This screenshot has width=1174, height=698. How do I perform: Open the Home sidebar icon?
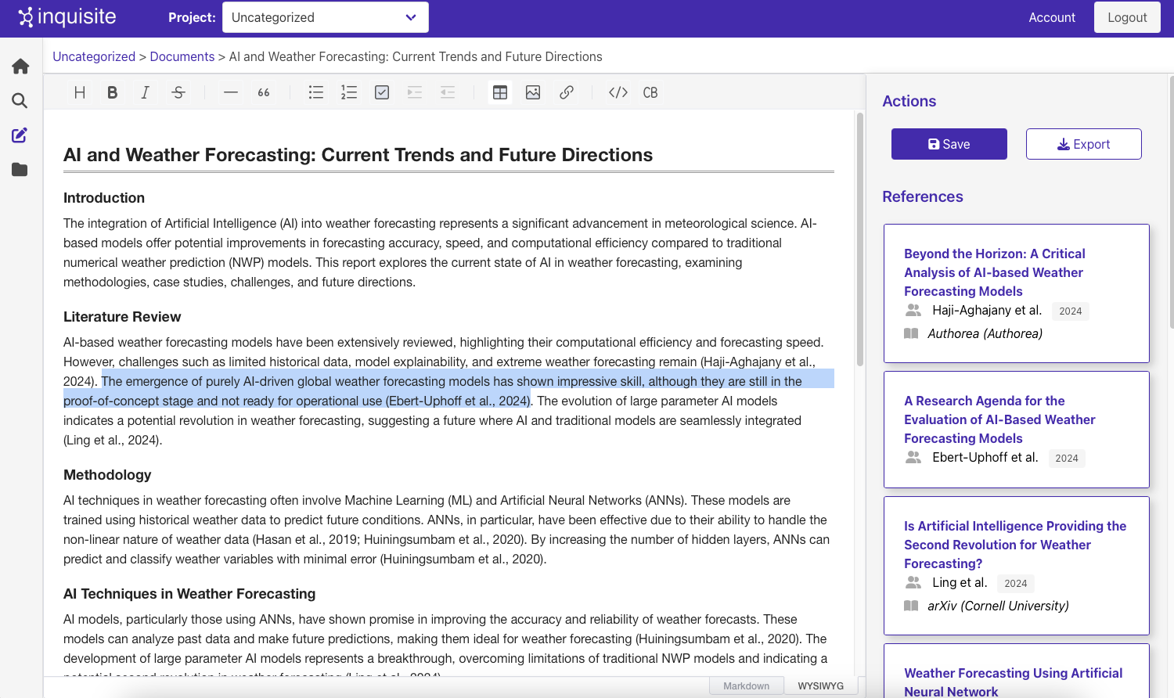click(x=20, y=67)
